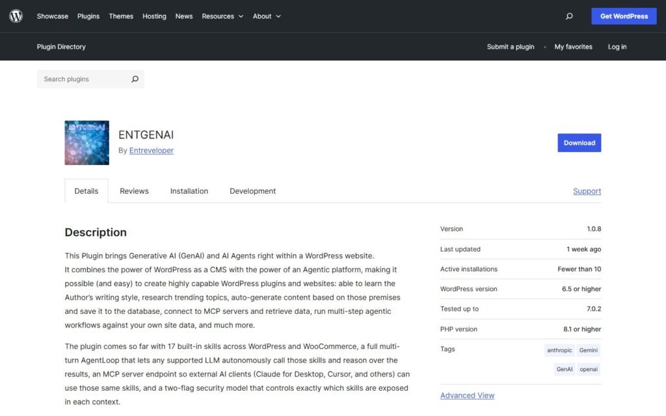Click Log in
Viewport: 666px width, 416px height.
click(617, 47)
